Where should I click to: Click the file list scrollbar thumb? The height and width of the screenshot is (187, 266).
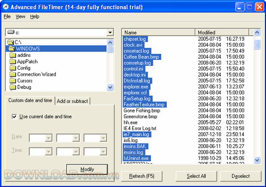(257, 44)
